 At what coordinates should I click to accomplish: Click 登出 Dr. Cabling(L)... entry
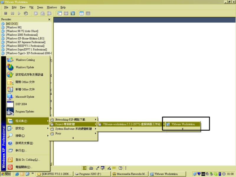[x=28, y=160]
